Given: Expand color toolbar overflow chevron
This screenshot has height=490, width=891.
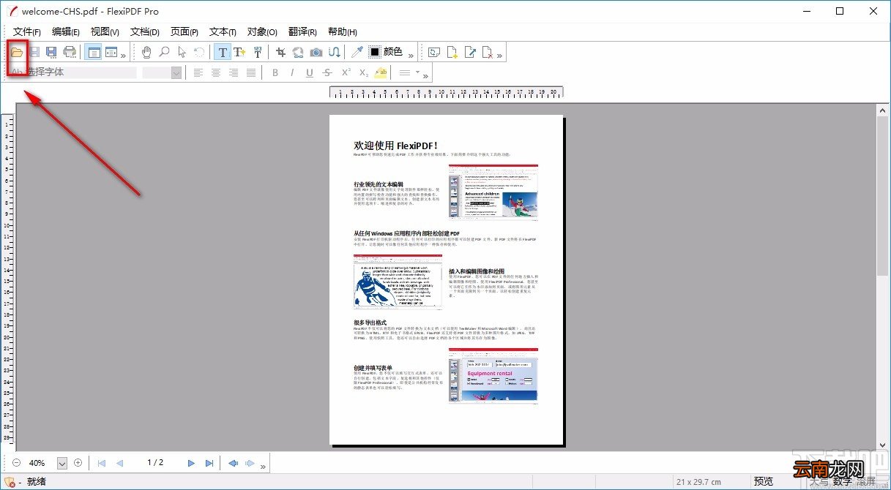Looking at the screenshot, I should click(x=411, y=55).
